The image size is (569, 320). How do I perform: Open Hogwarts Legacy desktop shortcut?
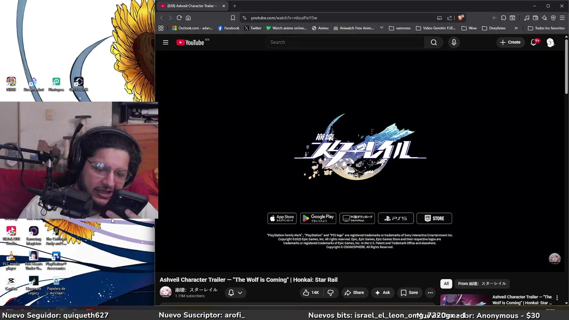34,285
